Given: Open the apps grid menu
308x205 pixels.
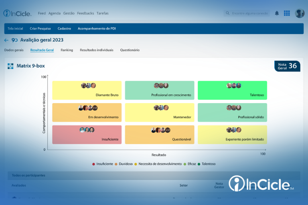Looking at the screenshot, I should (287, 13).
